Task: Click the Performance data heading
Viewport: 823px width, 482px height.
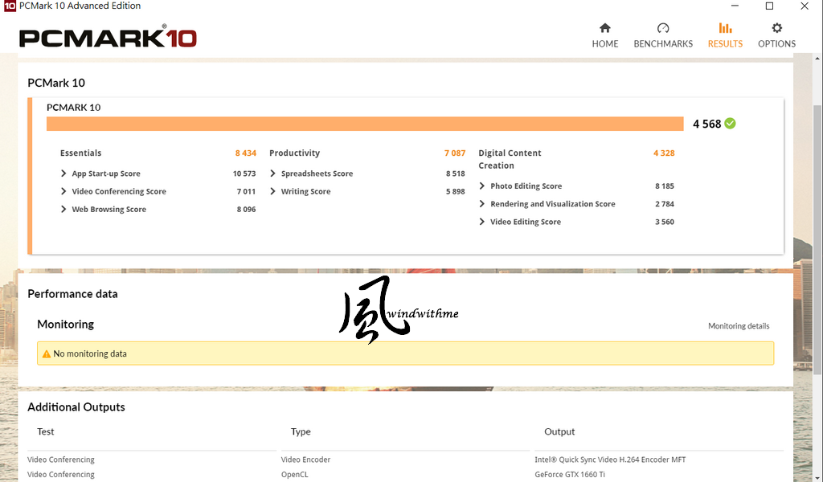Action: tap(72, 294)
